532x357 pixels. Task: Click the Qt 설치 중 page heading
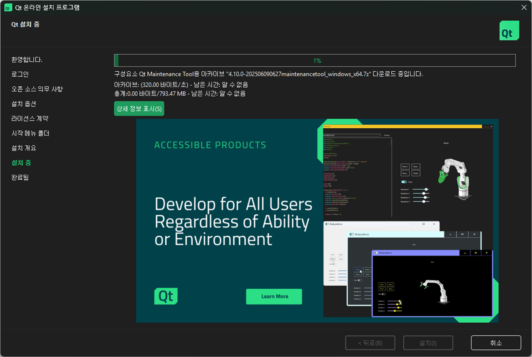[x=25, y=24]
